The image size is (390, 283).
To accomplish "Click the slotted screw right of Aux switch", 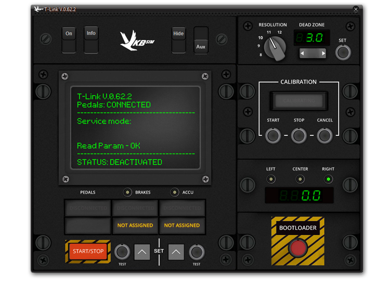I will click(222, 39).
